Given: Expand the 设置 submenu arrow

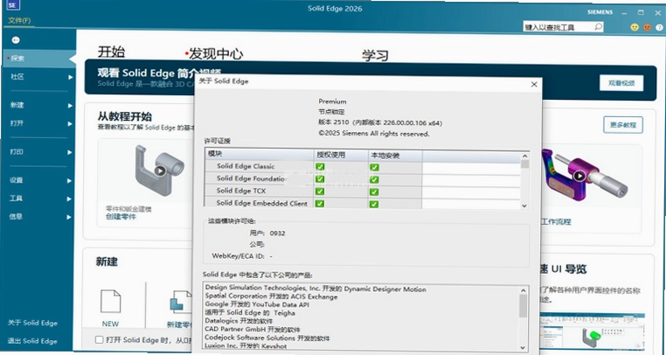Looking at the screenshot, I should [69, 181].
